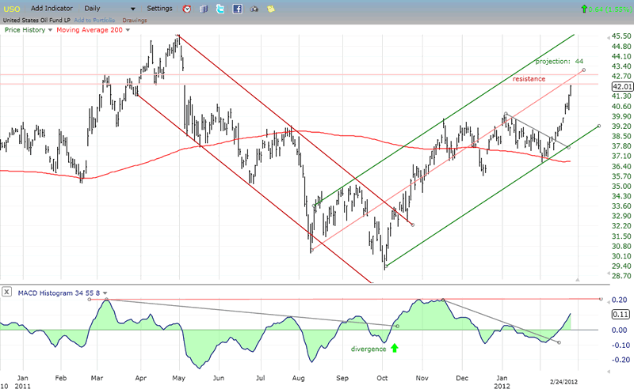
Task: Click the alarm clock alert icon
Action: [186, 9]
